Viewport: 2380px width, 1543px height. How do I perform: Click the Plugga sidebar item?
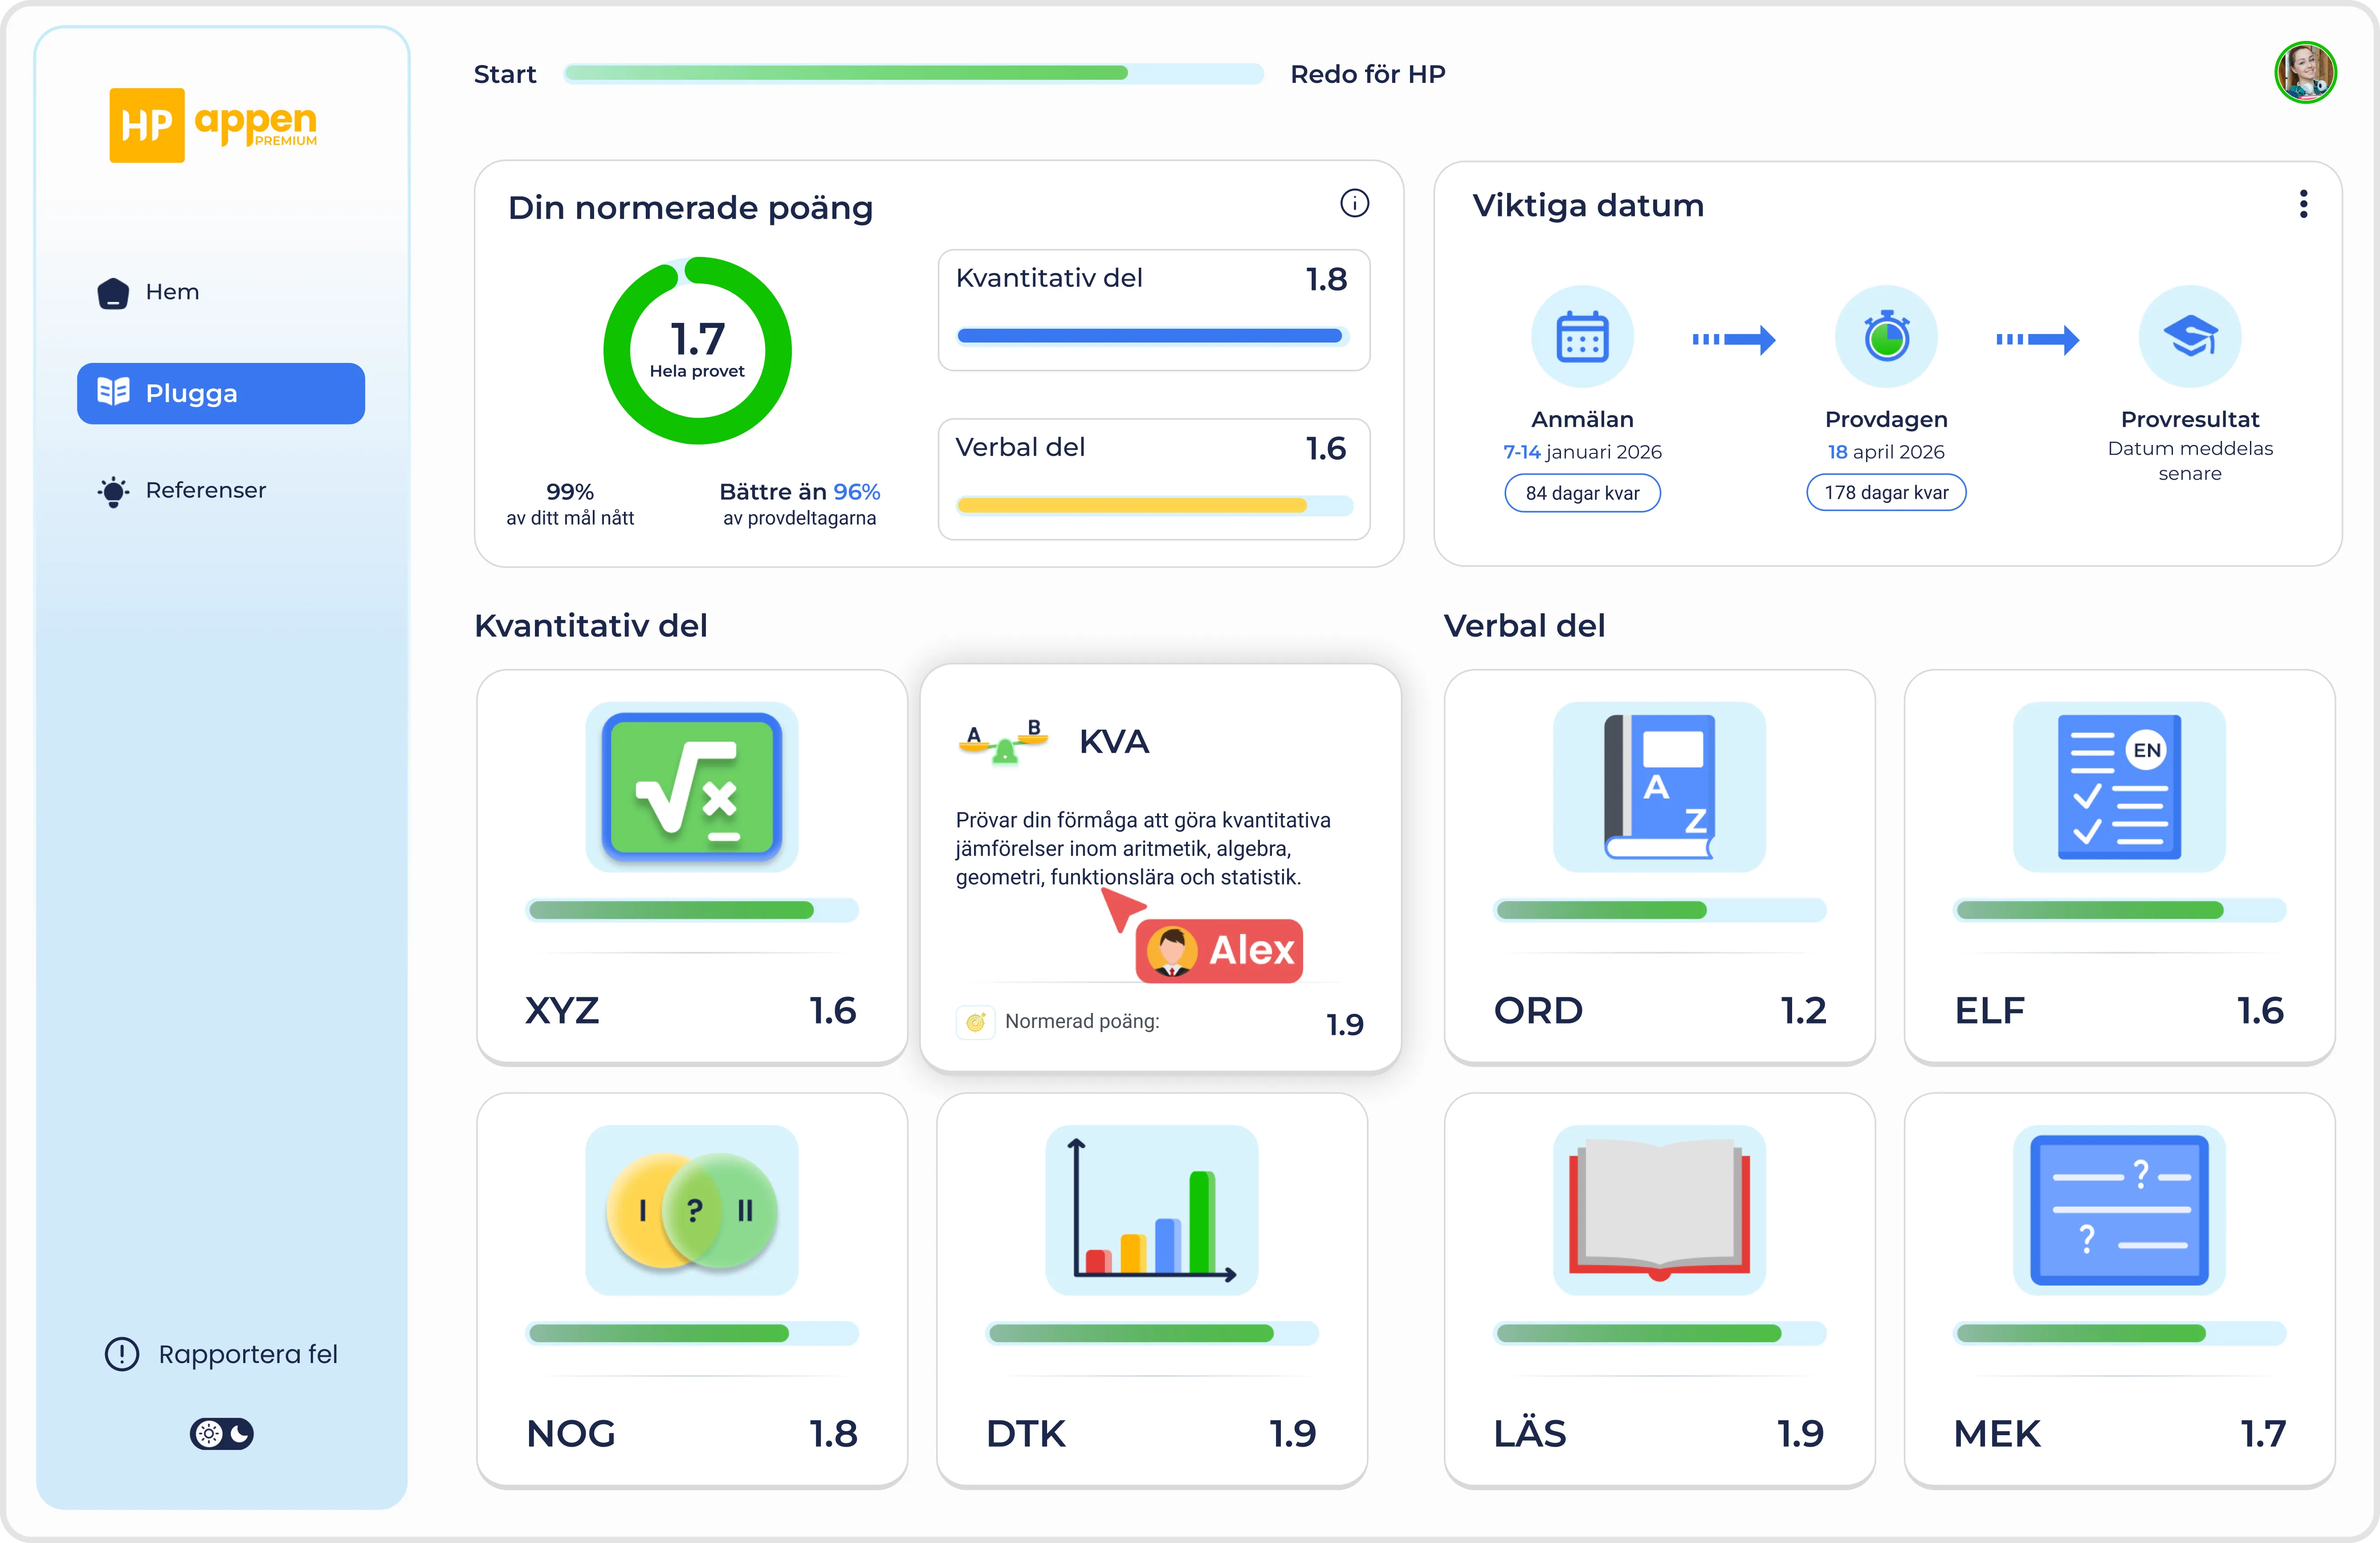click(x=221, y=393)
